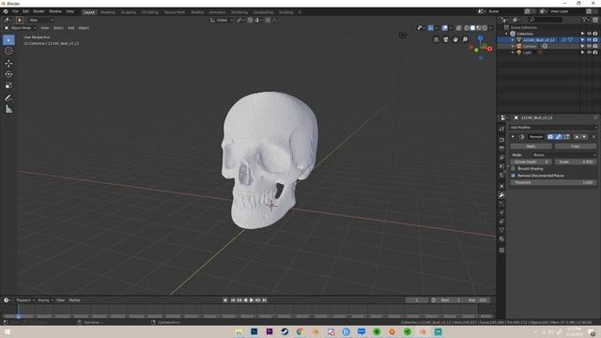Click the Apply modifier button
This screenshot has height=338, width=601.
point(531,146)
